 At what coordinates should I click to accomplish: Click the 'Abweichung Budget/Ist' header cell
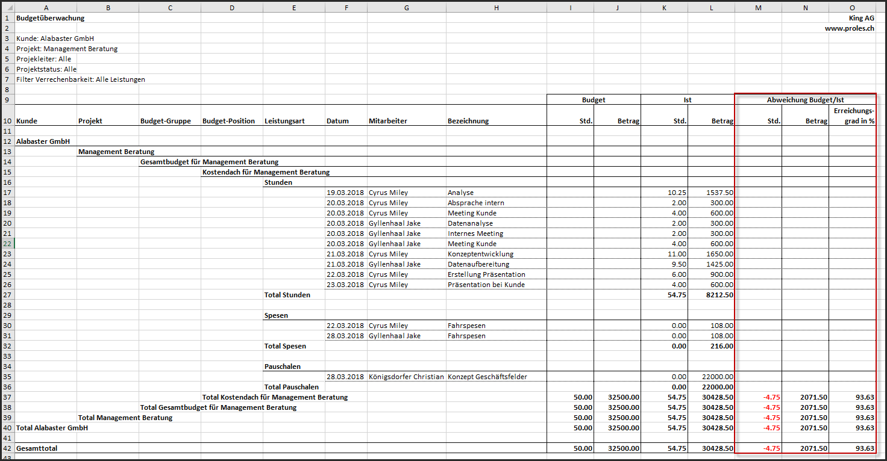(805, 100)
